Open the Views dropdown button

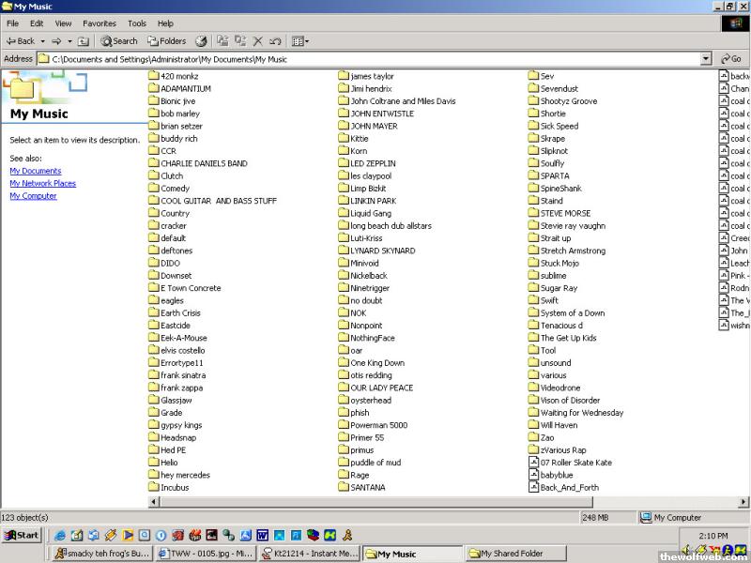[300, 41]
